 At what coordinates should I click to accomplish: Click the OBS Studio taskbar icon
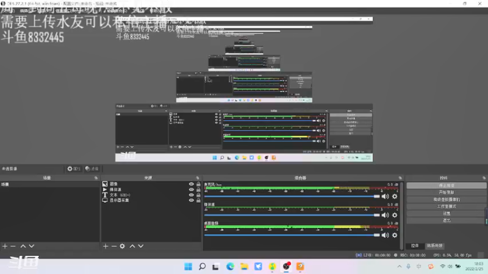pos(286,267)
